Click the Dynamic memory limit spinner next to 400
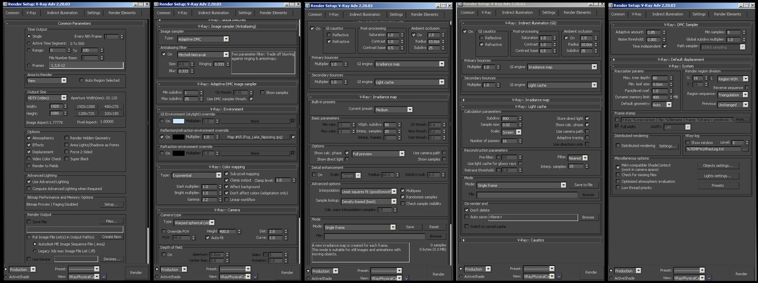758x283 pixels. [670, 97]
